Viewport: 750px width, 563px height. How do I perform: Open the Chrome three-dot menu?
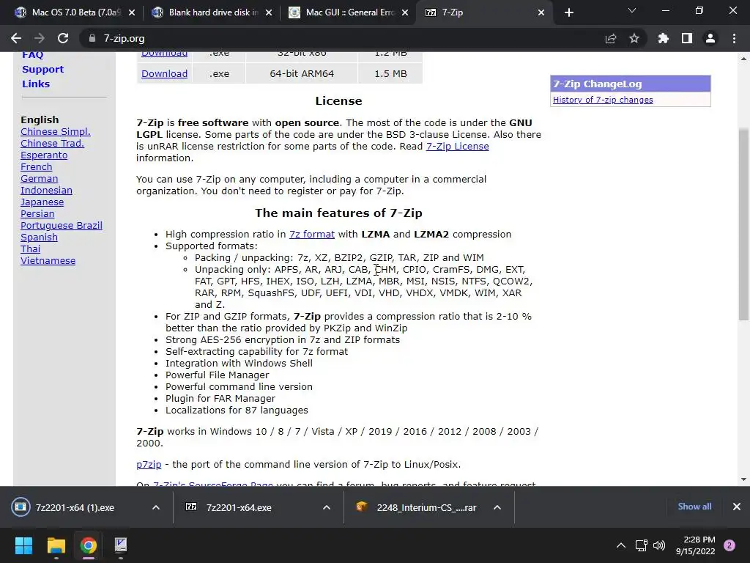pyautogui.click(x=734, y=38)
